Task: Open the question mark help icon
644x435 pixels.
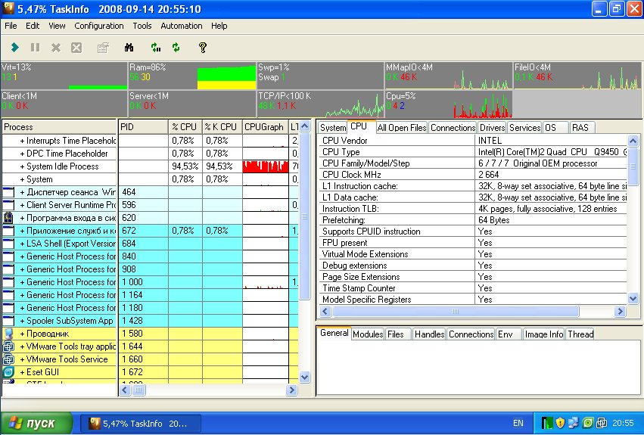Action: 203,48
